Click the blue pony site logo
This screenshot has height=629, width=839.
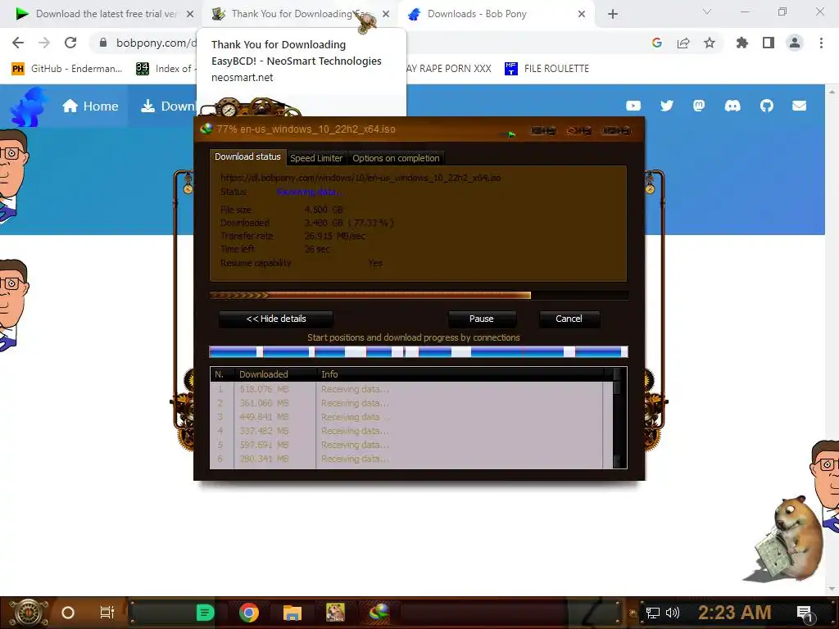click(28, 107)
